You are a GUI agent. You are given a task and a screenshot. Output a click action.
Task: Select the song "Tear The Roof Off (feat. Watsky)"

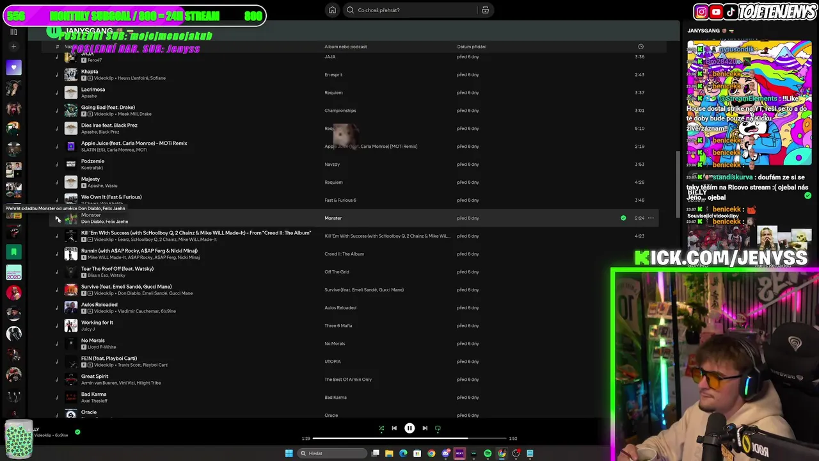point(118,269)
